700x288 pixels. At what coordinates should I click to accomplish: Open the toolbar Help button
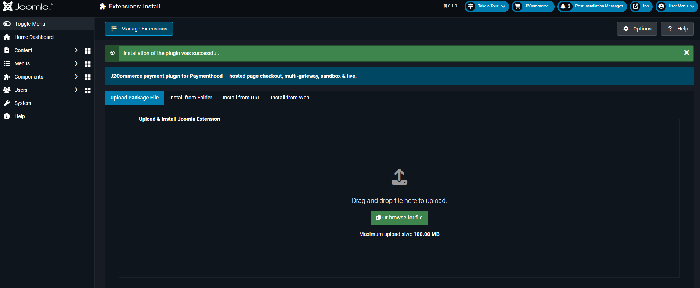(677, 29)
